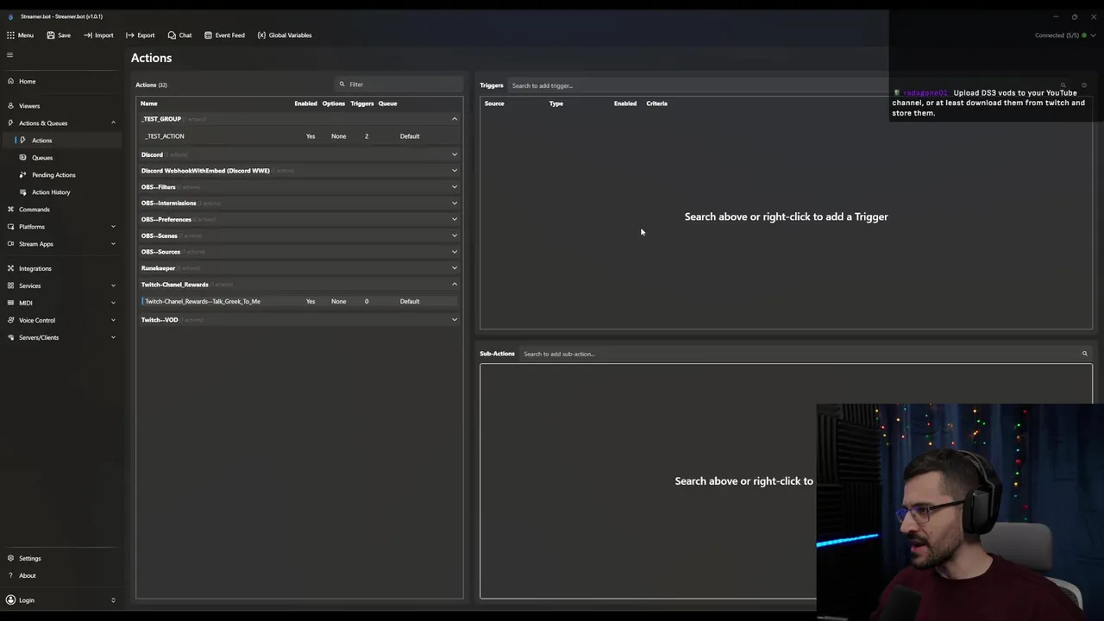Click the Criteria column header
Image resolution: width=1104 pixels, height=621 pixels.
656,103
